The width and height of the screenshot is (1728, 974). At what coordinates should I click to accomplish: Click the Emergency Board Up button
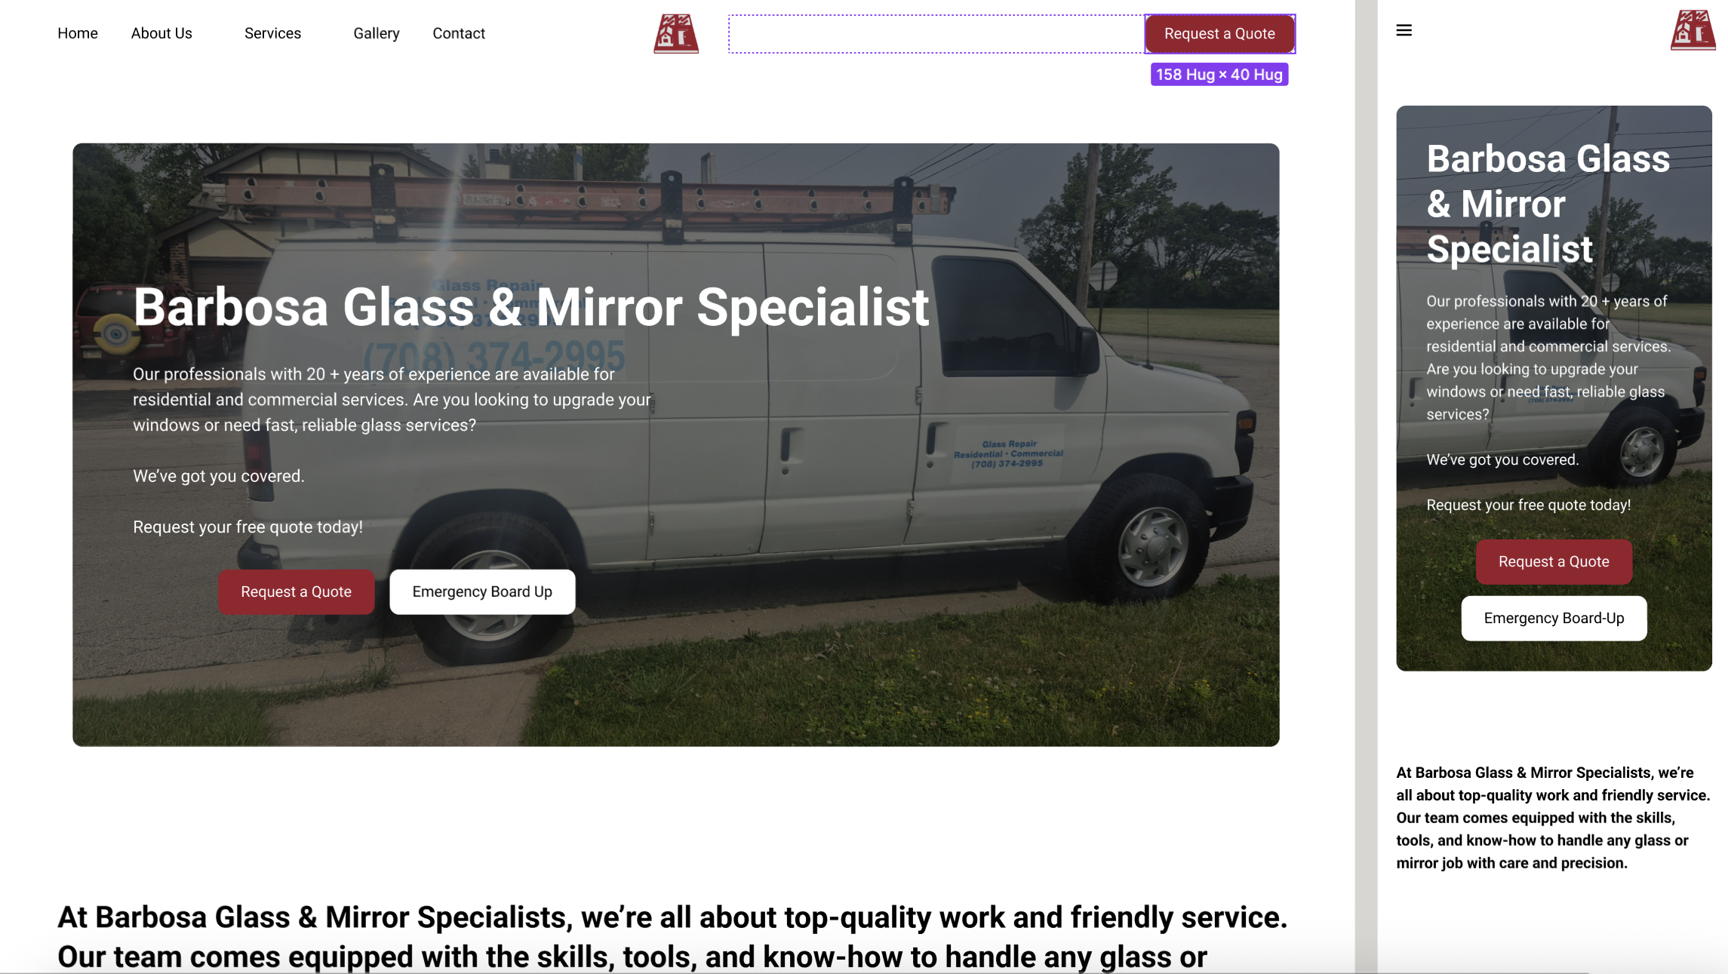tap(482, 591)
